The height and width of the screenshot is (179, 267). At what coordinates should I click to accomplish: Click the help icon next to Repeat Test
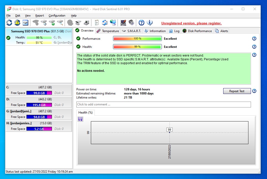point(254,91)
